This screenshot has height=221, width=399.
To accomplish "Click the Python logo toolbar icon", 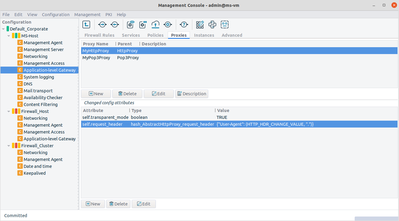I will 212,24.
